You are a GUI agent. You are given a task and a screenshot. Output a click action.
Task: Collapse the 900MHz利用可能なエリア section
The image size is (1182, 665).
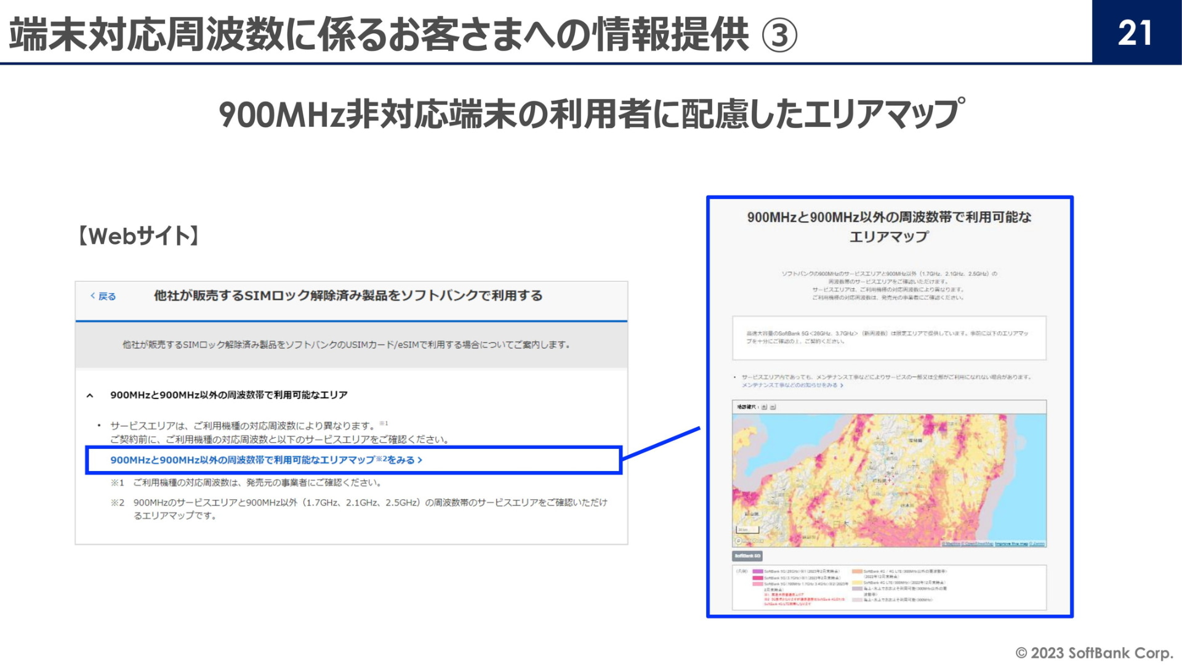pyautogui.click(x=90, y=395)
